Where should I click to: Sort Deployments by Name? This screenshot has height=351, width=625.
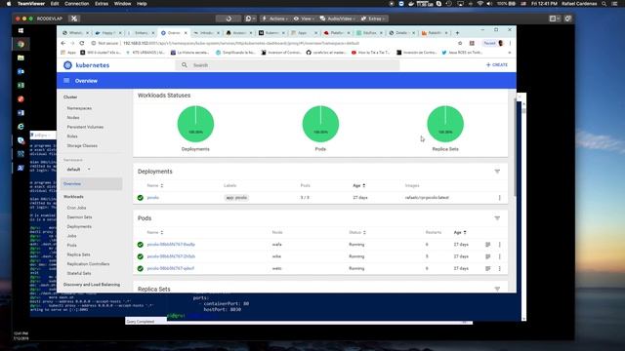point(154,185)
